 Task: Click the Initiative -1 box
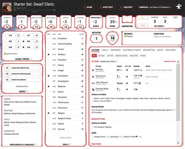pos(96,39)
